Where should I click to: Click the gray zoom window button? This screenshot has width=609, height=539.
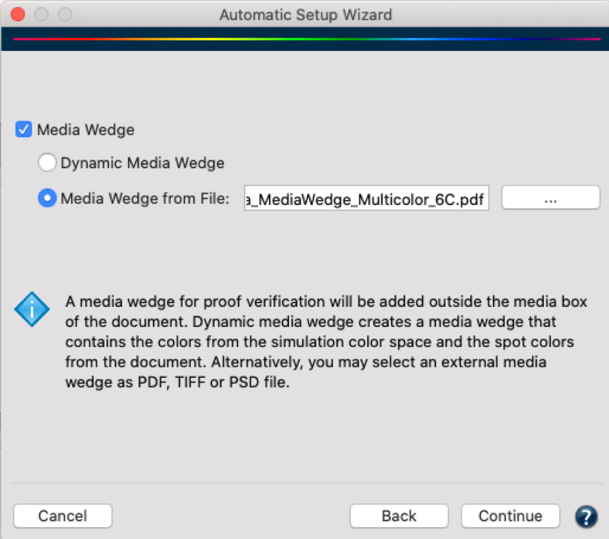(65, 14)
